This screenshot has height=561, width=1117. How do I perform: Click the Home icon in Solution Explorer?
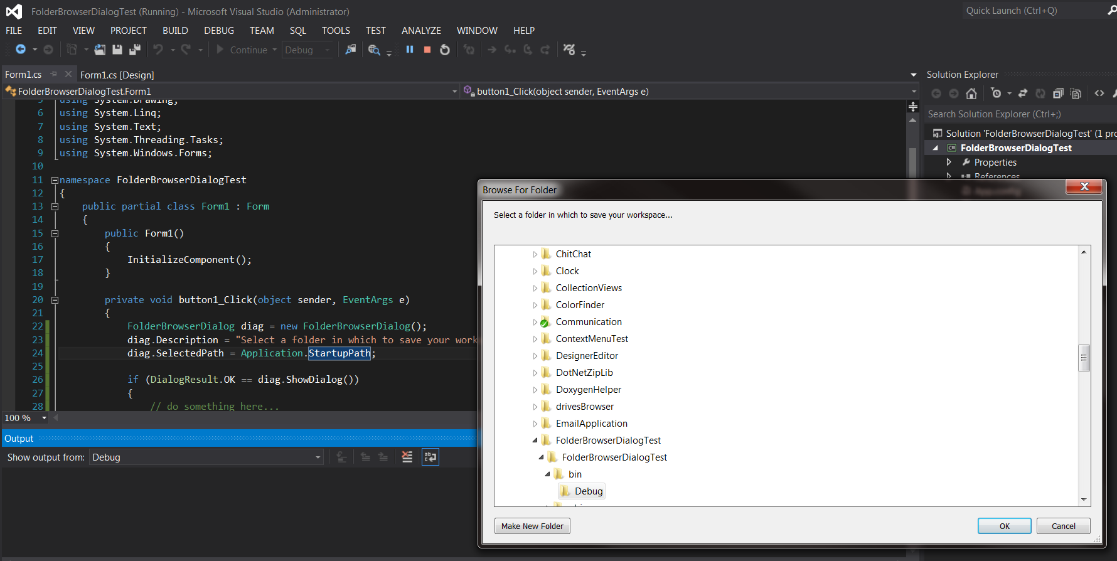(x=971, y=93)
